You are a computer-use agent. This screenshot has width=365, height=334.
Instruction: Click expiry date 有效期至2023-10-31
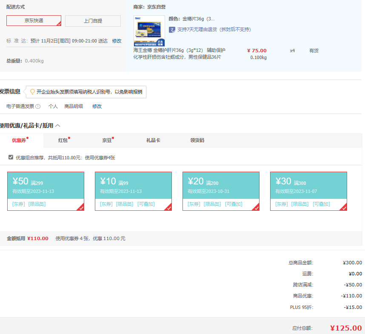[208, 191]
